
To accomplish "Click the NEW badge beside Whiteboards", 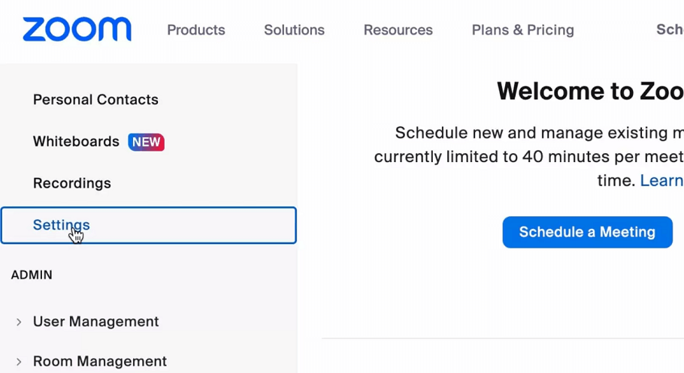I will click(146, 142).
